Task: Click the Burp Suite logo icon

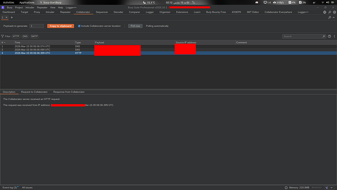Action: click(x=3, y=8)
